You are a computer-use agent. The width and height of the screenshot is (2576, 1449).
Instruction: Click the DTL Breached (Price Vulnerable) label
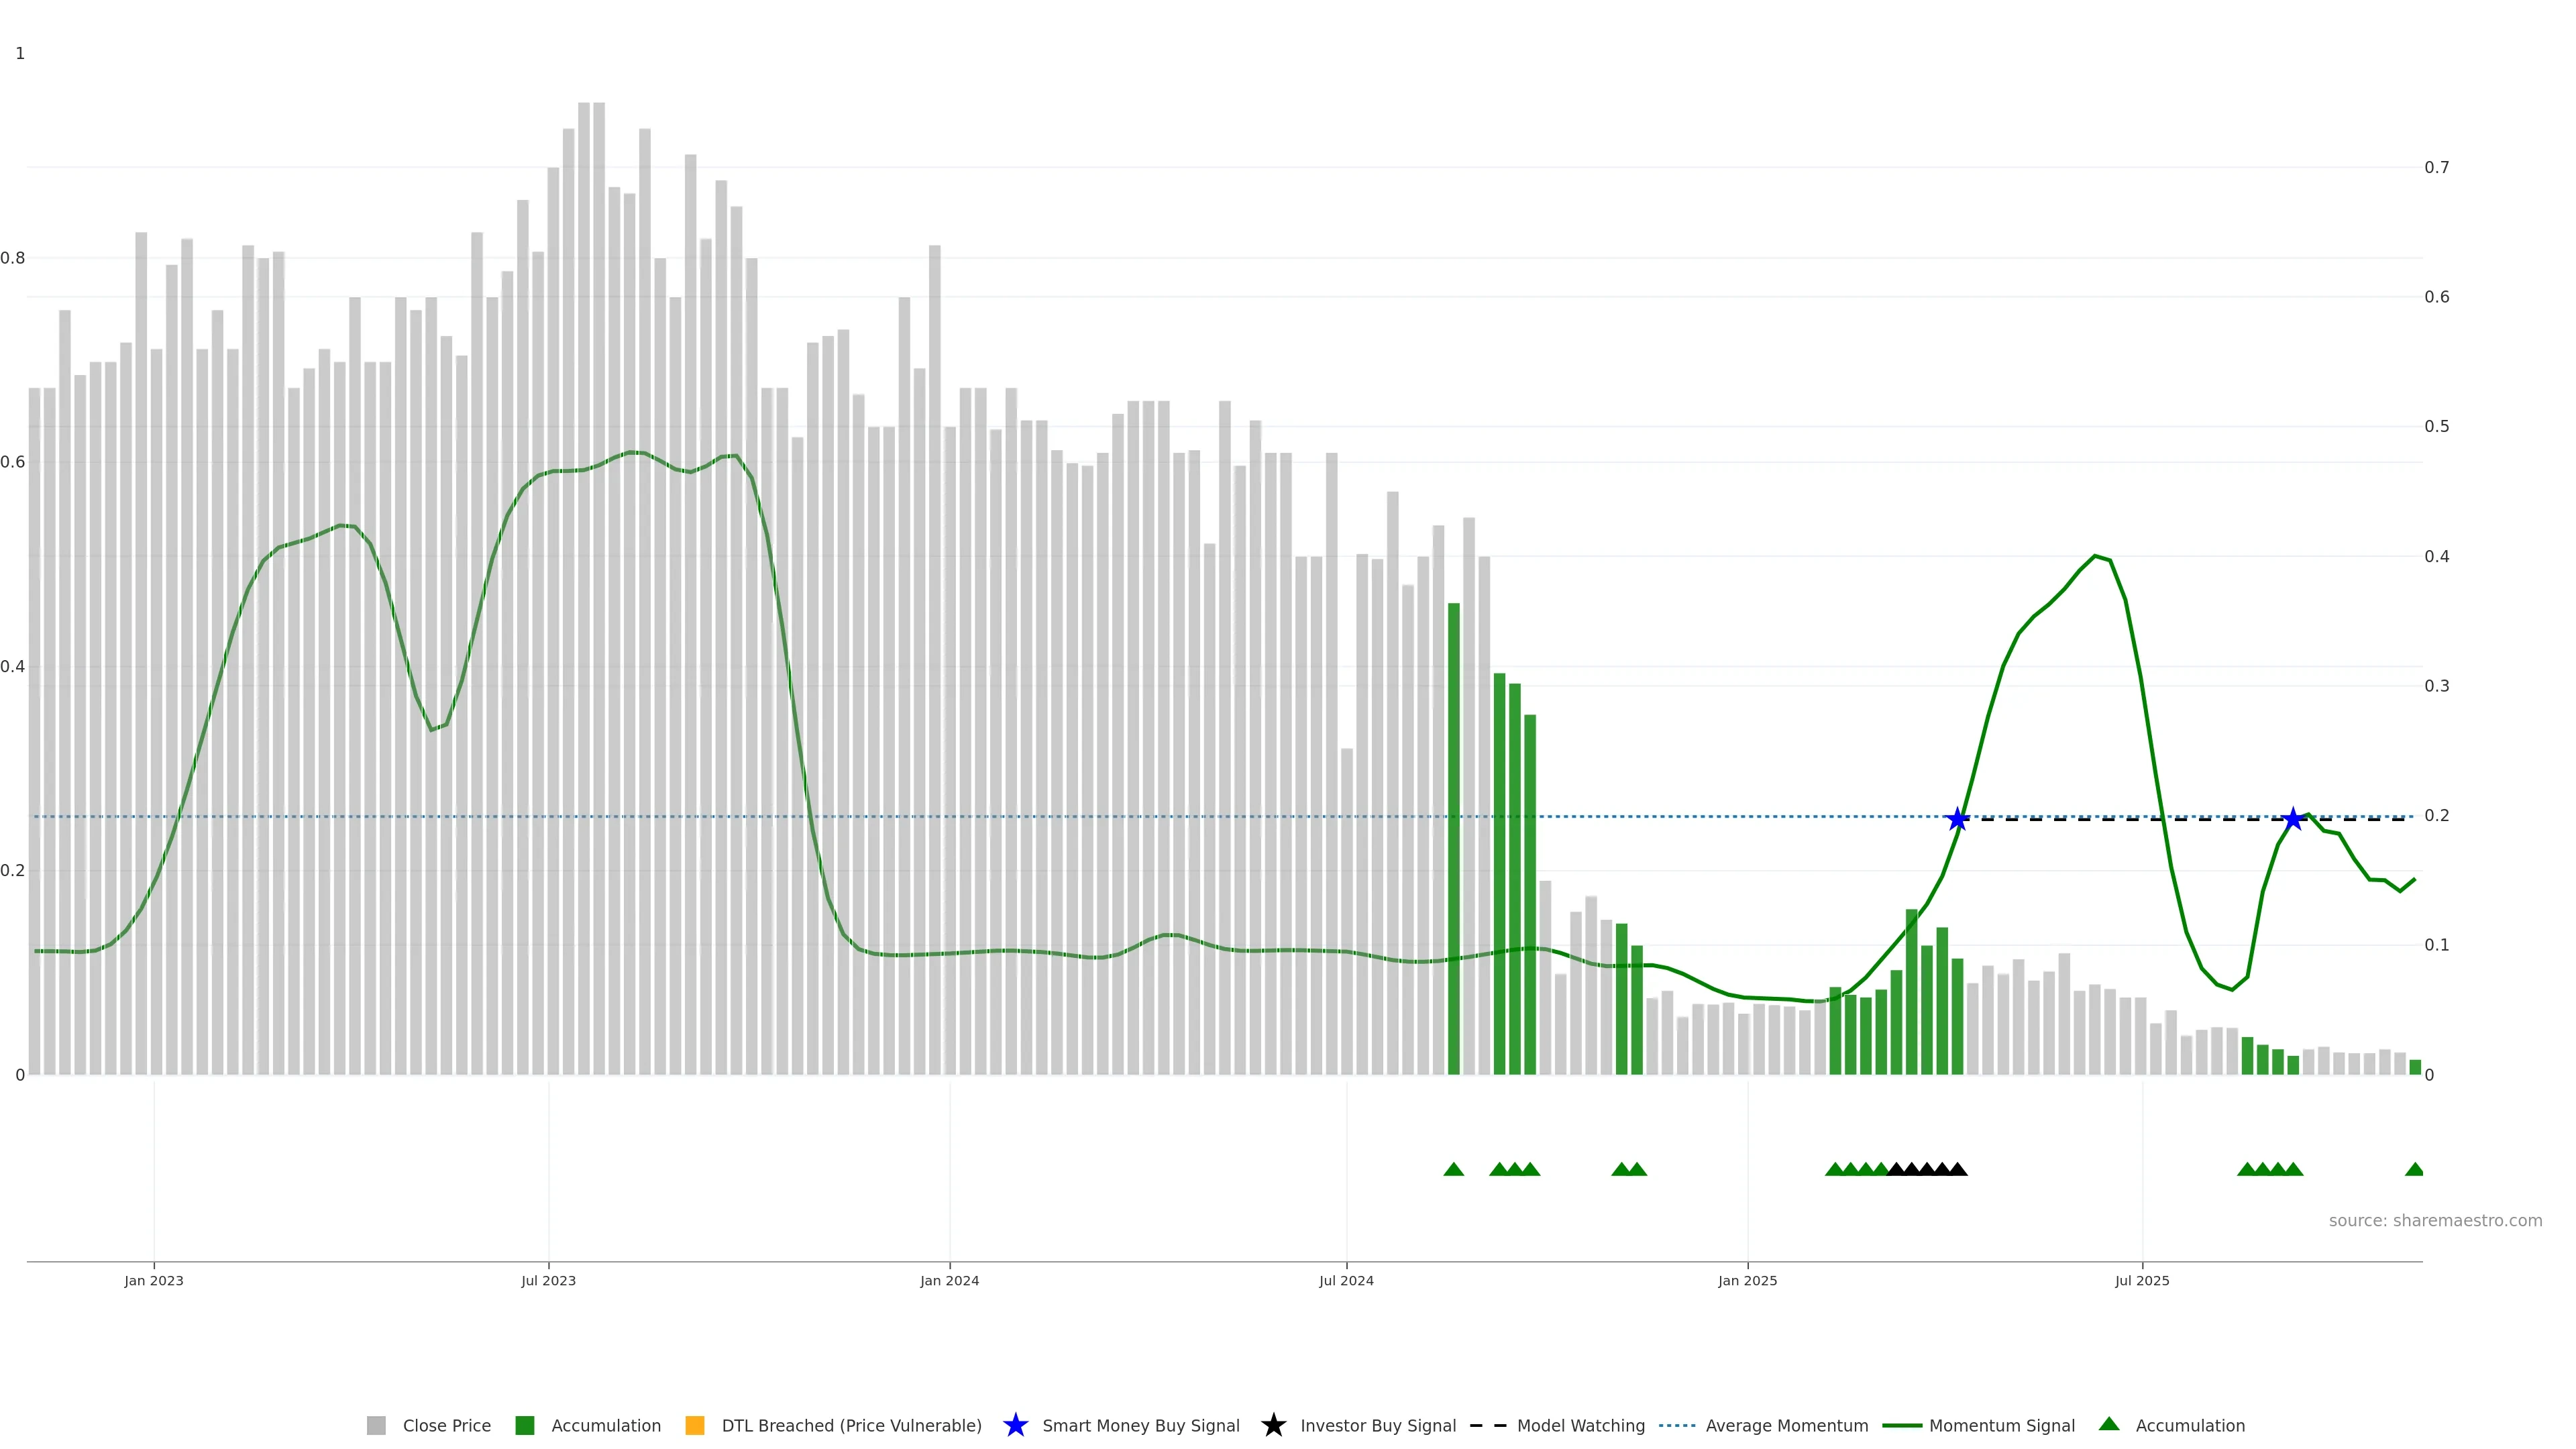click(851, 1426)
